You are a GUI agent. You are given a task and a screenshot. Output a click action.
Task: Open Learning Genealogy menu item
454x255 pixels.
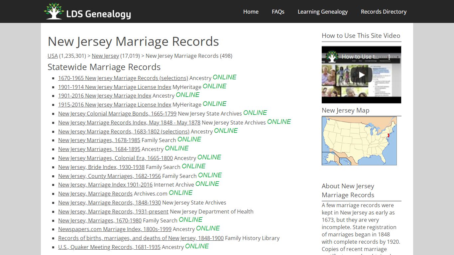(322, 12)
